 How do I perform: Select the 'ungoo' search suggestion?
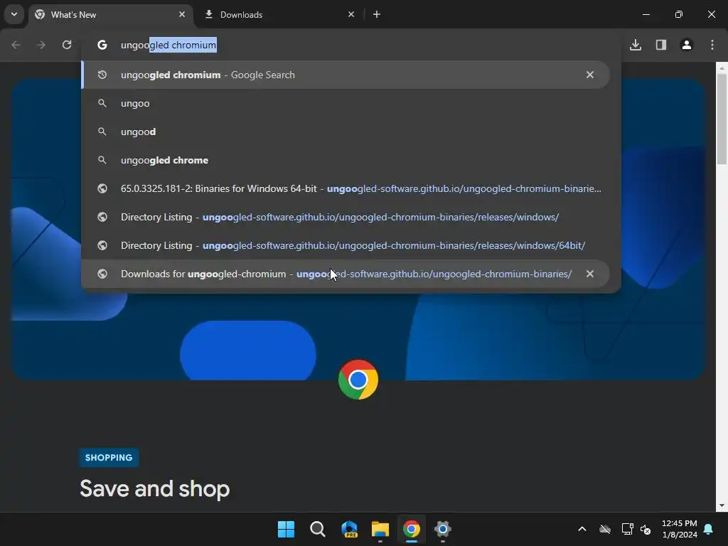346,103
